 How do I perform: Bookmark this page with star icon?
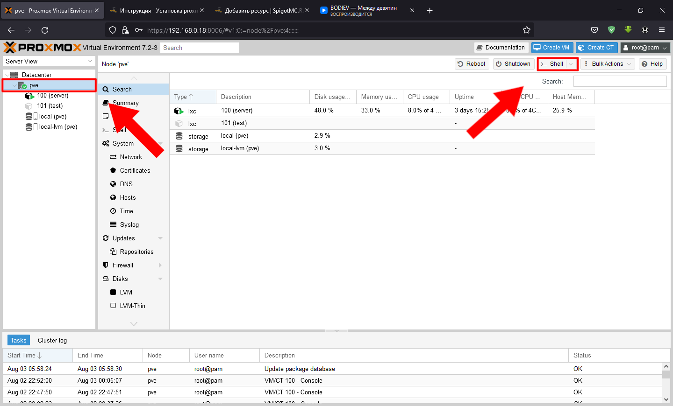[527, 30]
